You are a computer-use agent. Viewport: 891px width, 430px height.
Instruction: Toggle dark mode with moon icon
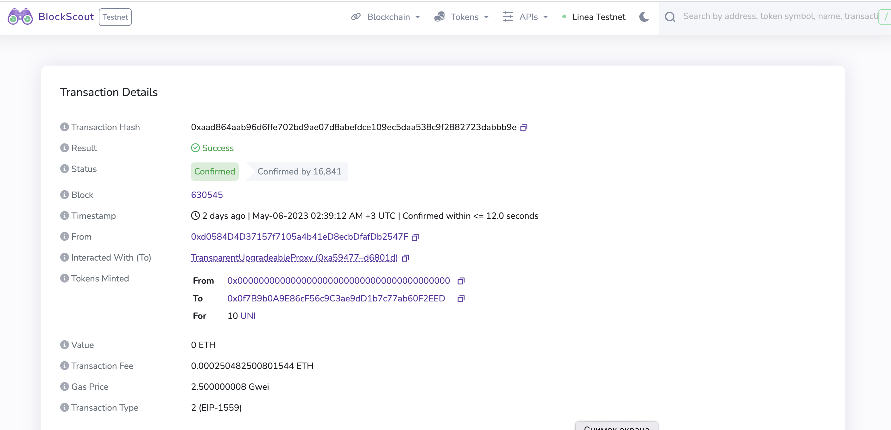pos(644,16)
